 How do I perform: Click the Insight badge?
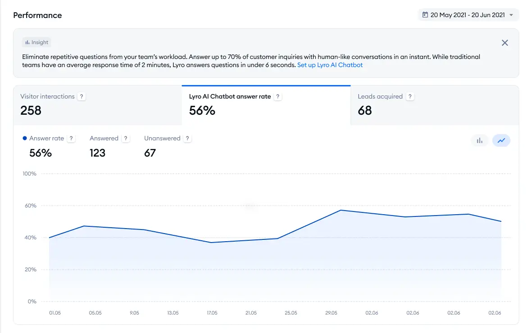[x=36, y=42]
